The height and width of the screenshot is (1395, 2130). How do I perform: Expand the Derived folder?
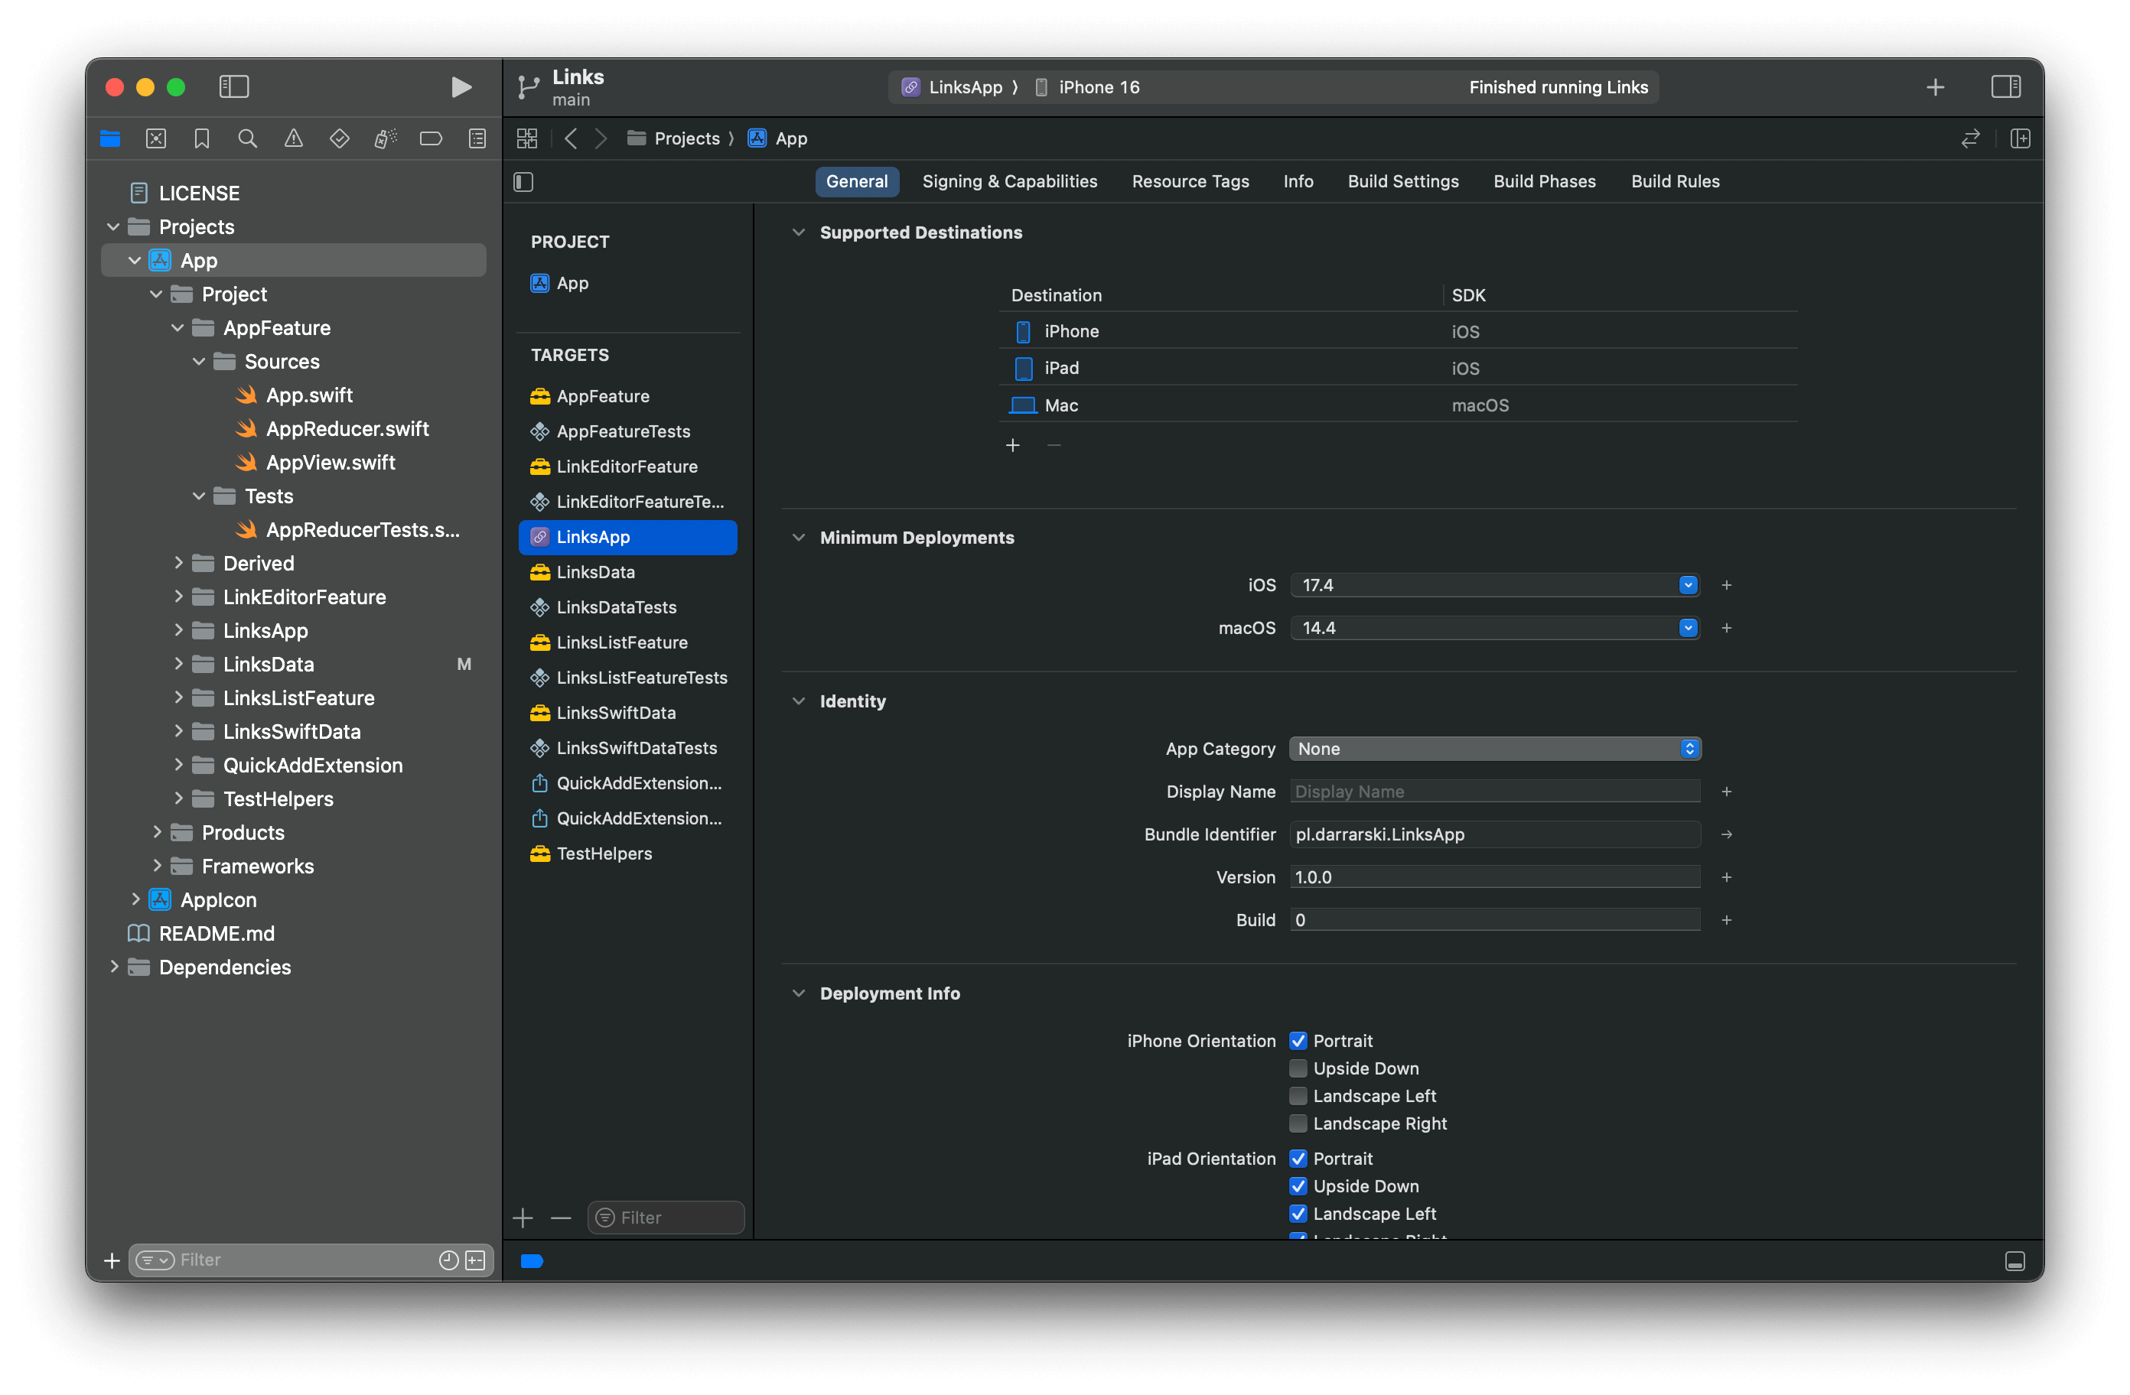click(178, 563)
